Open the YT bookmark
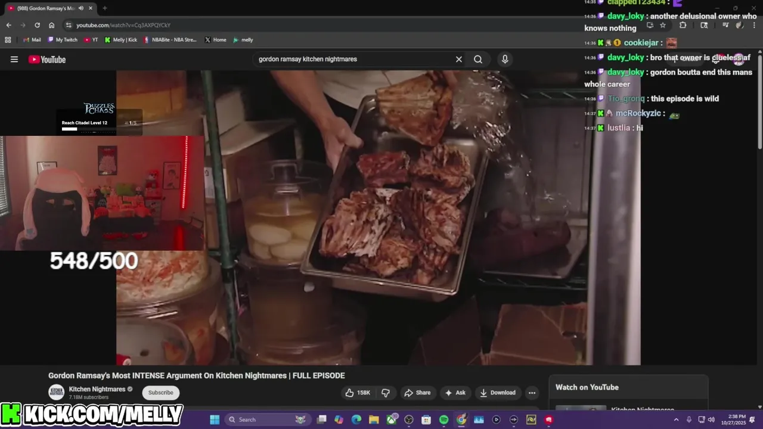 (x=91, y=40)
